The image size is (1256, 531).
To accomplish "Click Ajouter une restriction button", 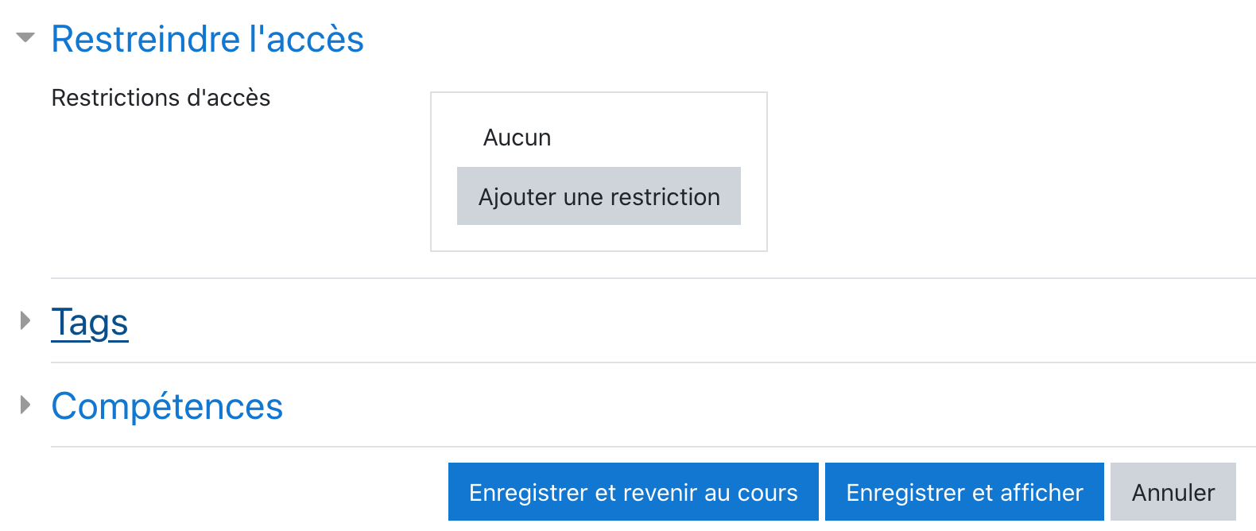I will click(599, 196).
